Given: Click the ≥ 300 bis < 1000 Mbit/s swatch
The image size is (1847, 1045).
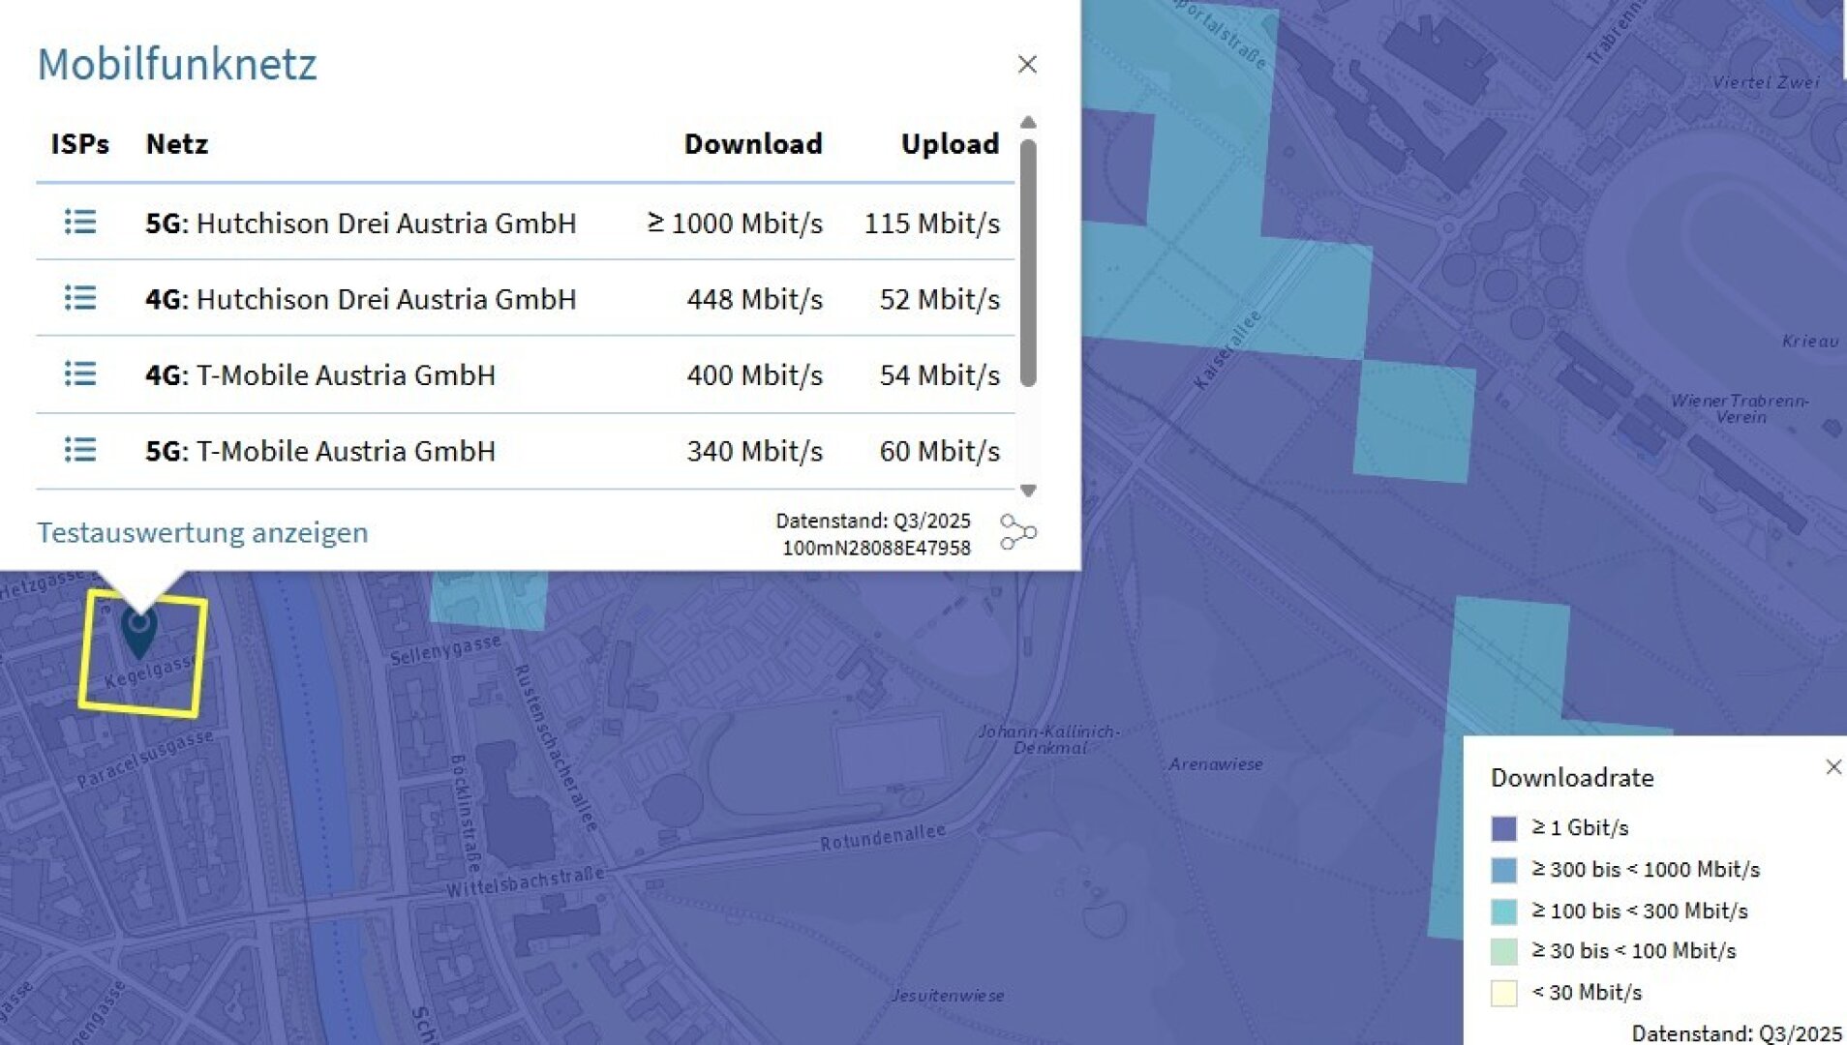Looking at the screenshot, I should tap(1503, 870).
